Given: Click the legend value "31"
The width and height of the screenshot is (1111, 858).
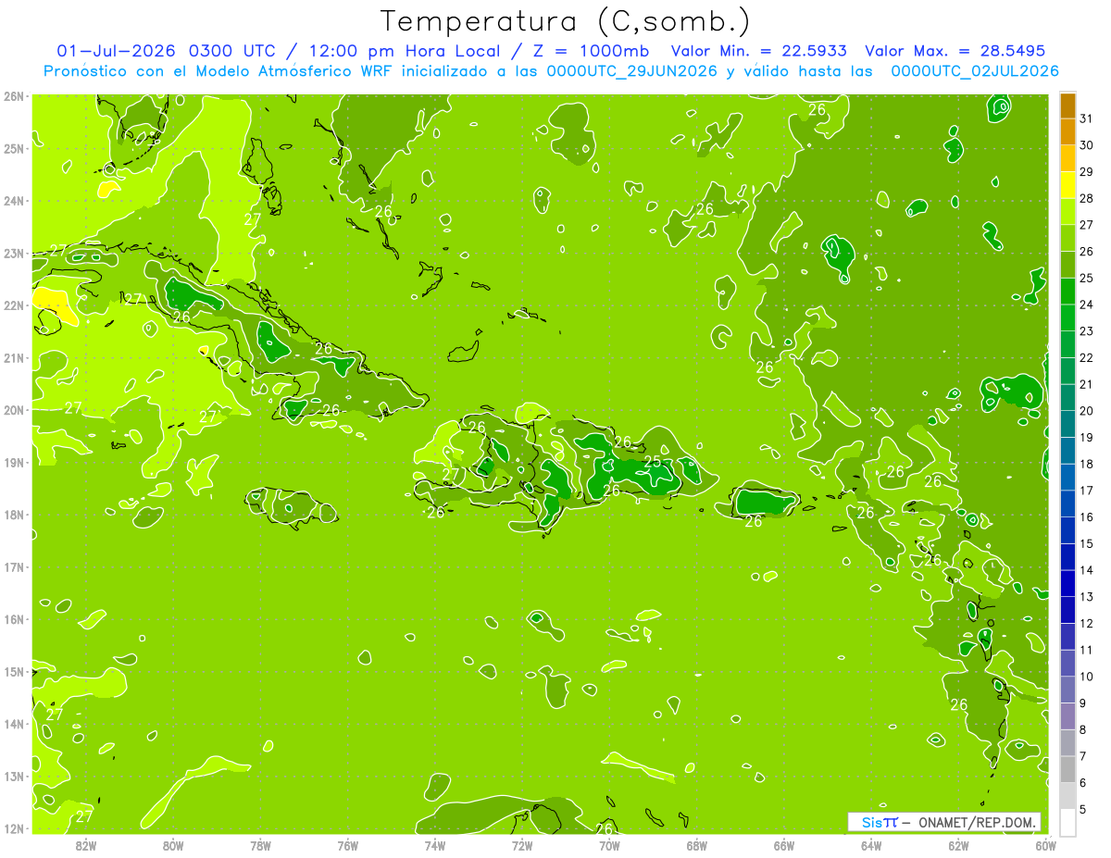Looking at the screenshot, I should coord(1087,118).
